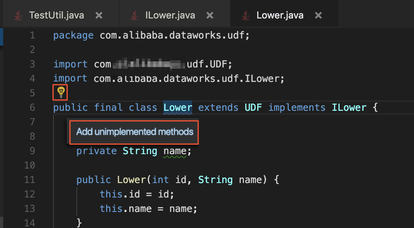Click the Java icon on ILower.java tab
The width and height of the screenshot is (414, 228).
(134, 16)
